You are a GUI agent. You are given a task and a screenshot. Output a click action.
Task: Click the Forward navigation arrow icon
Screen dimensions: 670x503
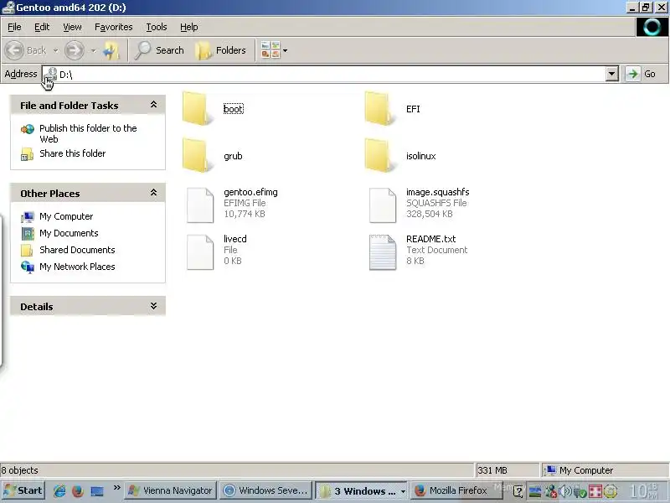75,50
